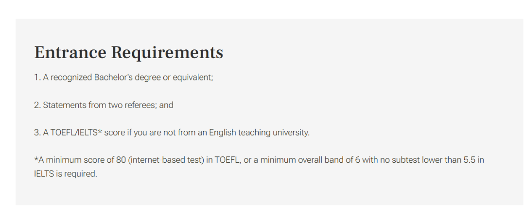Click the Entrance Requirements heading
The width and height of the screenshot is (525, 215).
128,52
